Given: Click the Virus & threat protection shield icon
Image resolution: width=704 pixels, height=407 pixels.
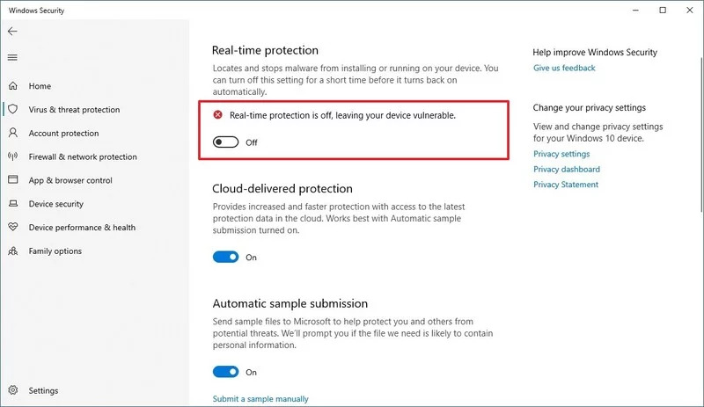Looking at the screenshot, I should tap(12, 110).
